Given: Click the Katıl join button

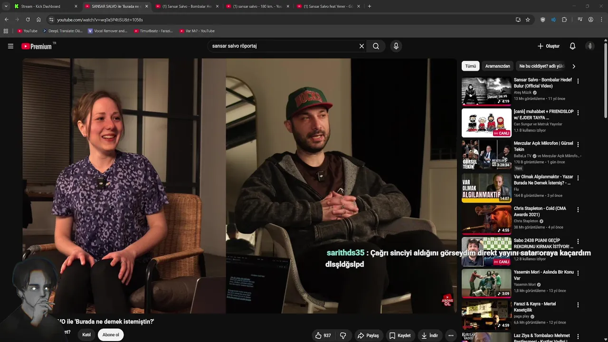Looking at the screenshot, I should pyautogui.click(x=86, y=335).
